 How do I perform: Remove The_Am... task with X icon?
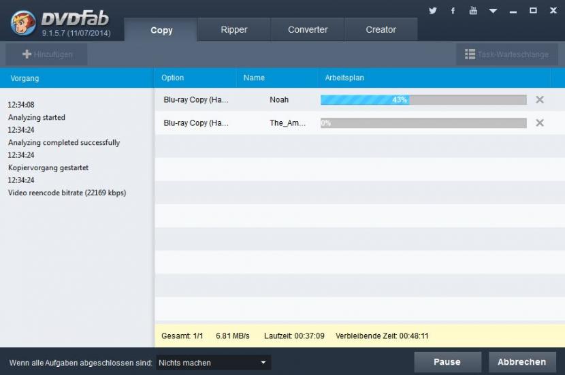click(539, 123)
